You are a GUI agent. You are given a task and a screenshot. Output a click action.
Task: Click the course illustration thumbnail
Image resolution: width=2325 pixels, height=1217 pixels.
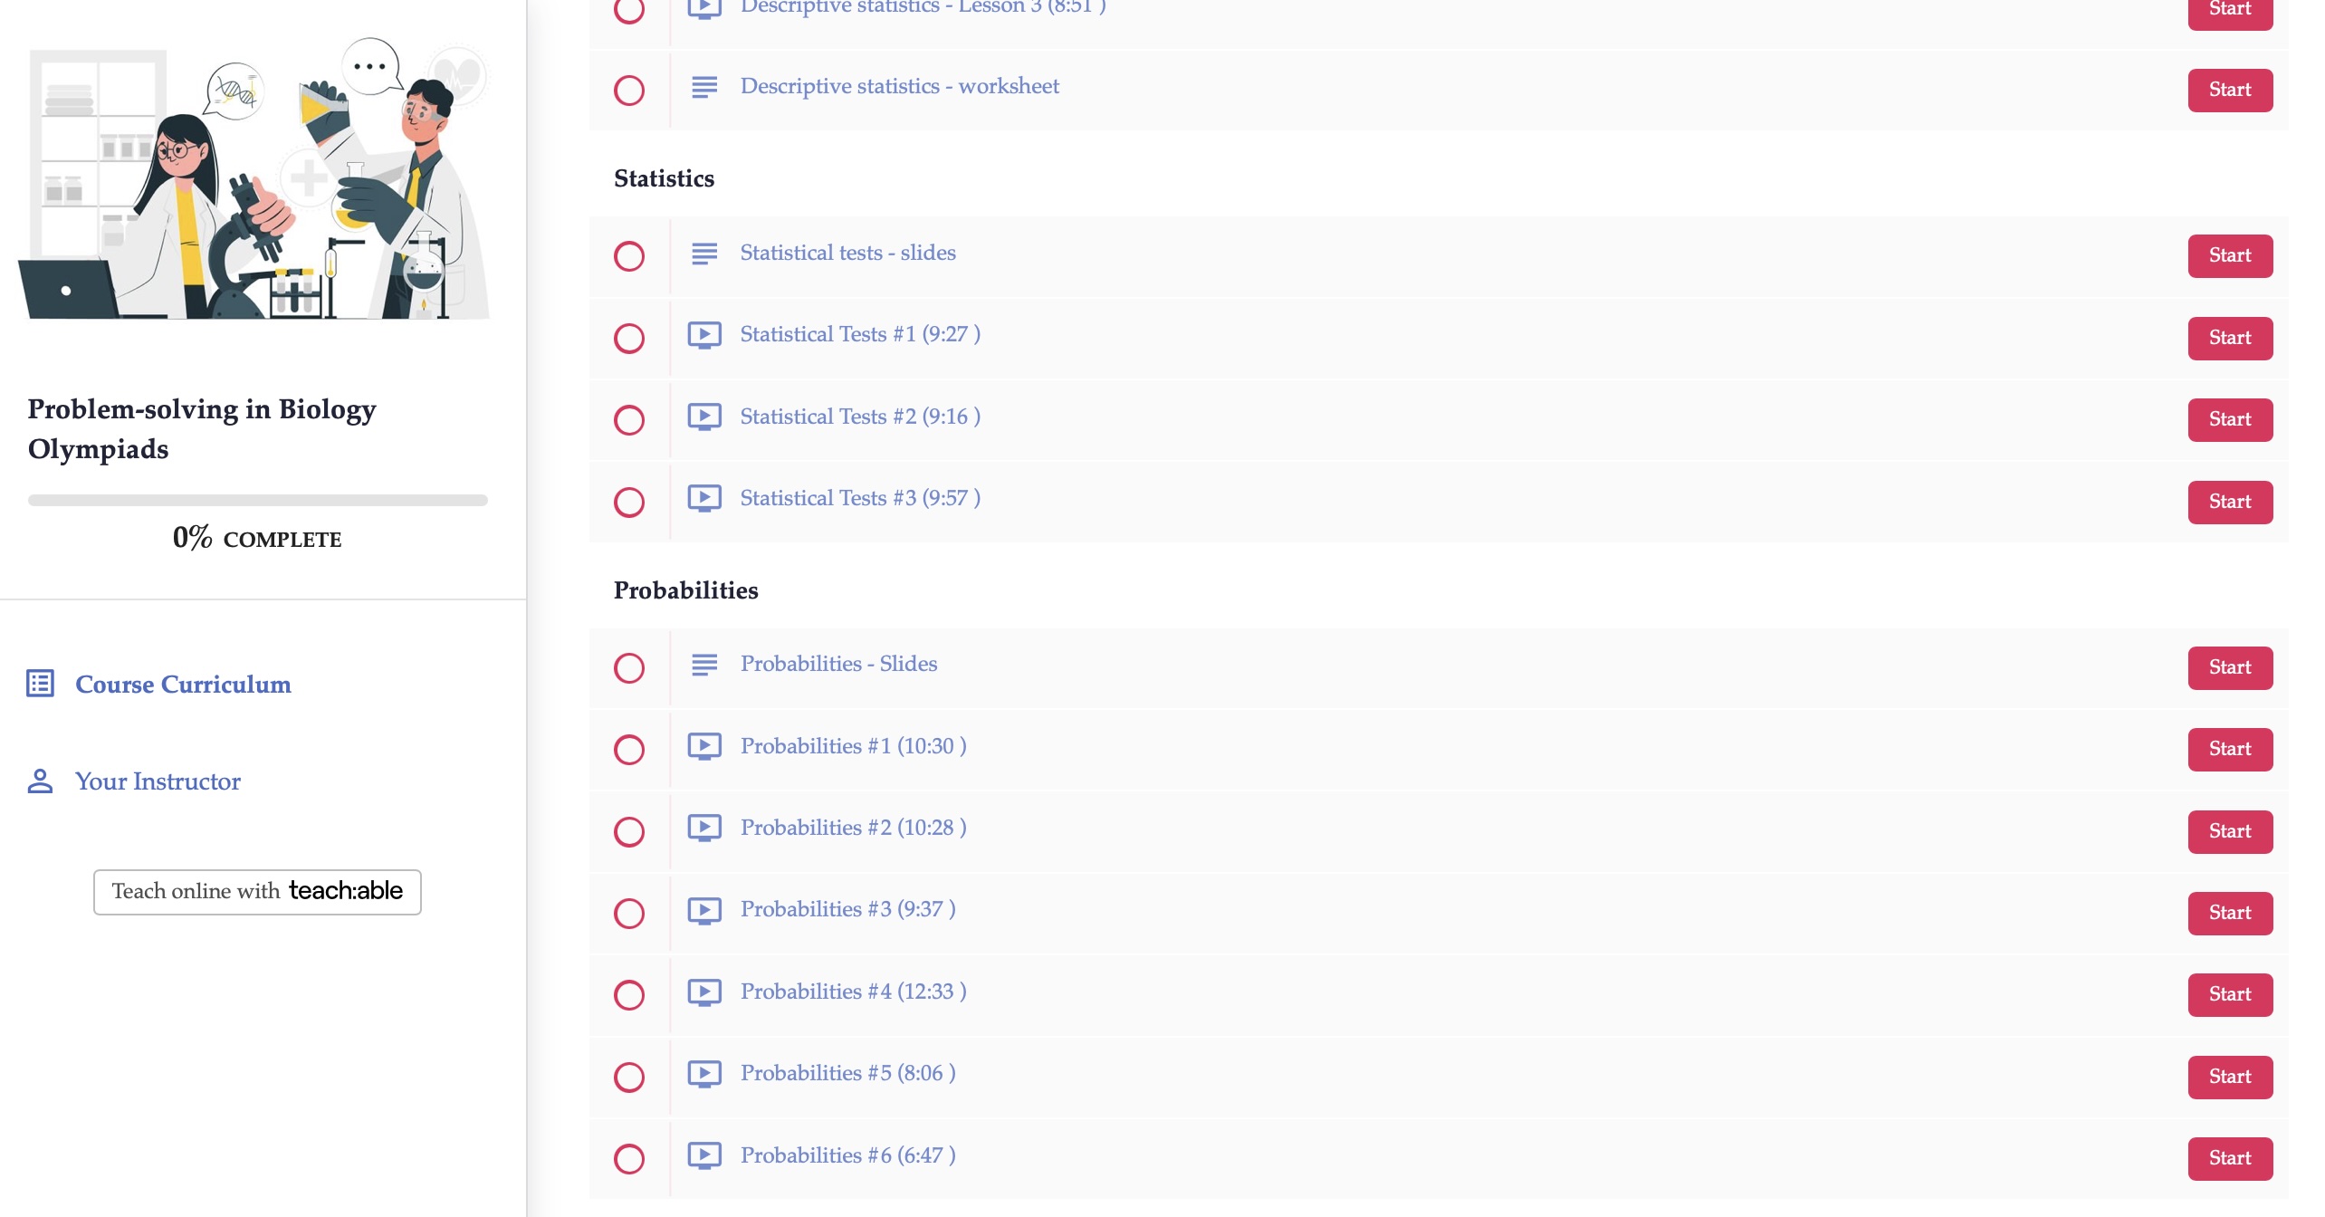click(x=255, y=180)
